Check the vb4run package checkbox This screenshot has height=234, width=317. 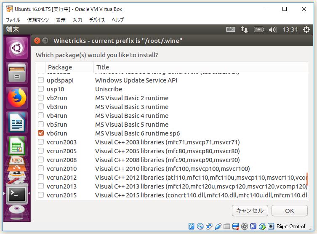click(41, 115)
